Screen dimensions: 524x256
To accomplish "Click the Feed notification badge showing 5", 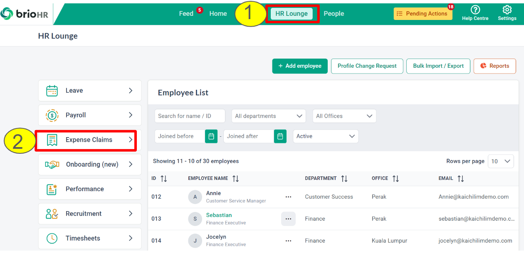I will (200, 10).
